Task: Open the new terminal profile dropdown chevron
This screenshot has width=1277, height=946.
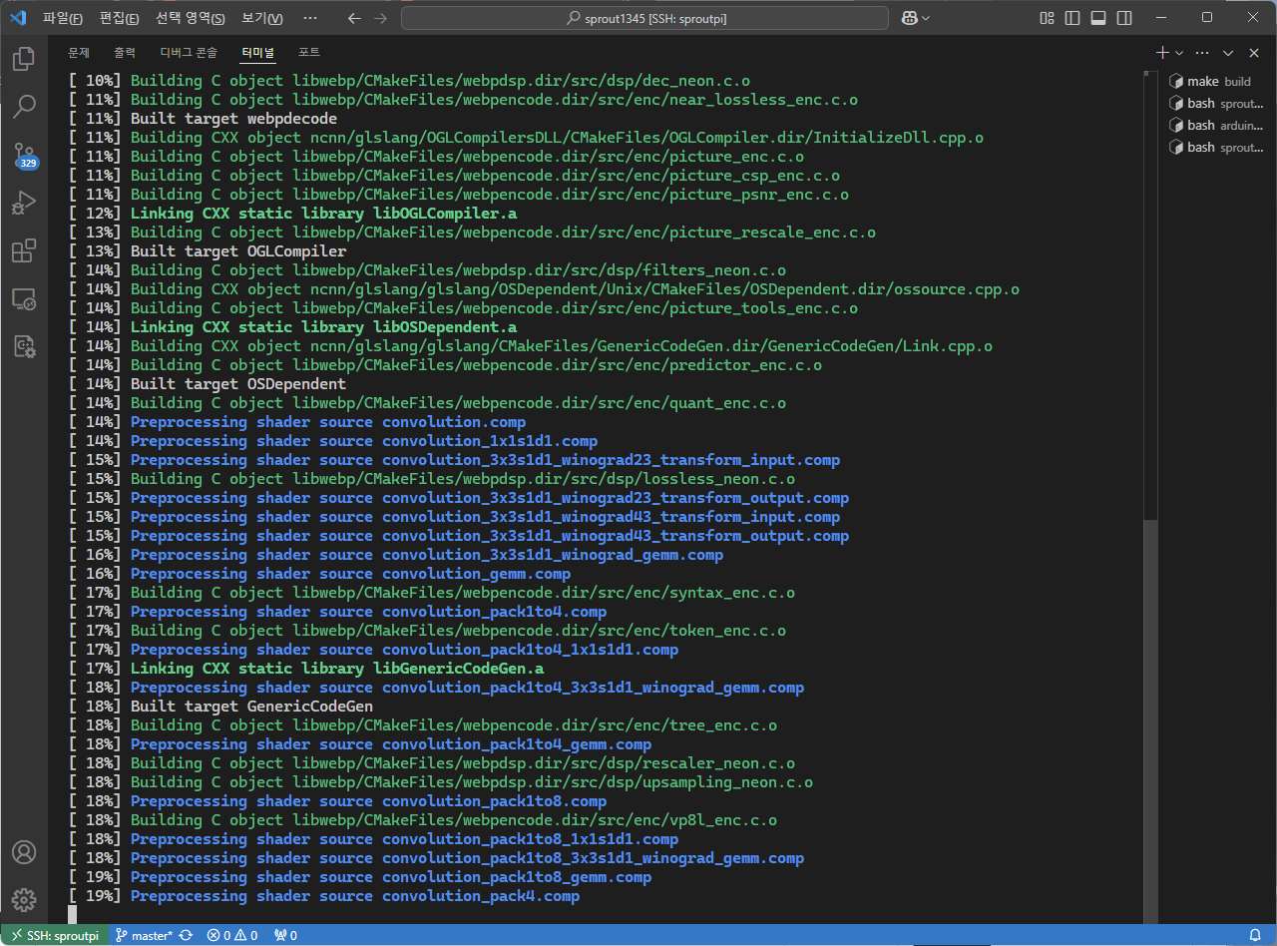Action: pyautogui.click(x=1179, y=52)
